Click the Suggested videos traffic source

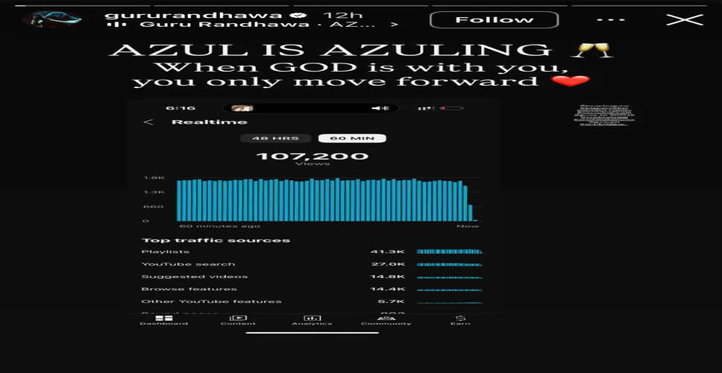click(x=312, y=277)
